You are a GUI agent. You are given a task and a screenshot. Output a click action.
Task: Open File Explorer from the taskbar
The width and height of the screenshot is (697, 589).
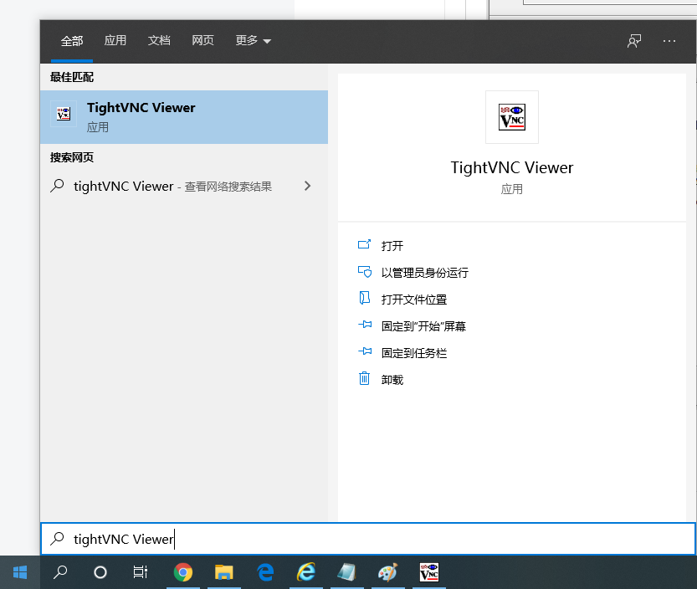coord(223,573)
